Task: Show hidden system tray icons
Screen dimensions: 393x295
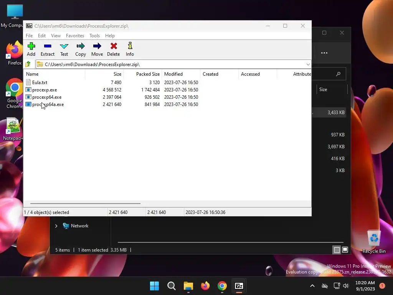Action: (x=312, y=286)
